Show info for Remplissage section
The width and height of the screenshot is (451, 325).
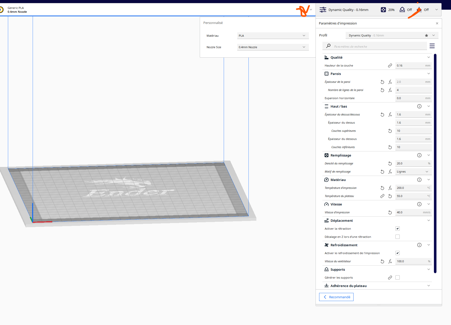tap(419, 155)
